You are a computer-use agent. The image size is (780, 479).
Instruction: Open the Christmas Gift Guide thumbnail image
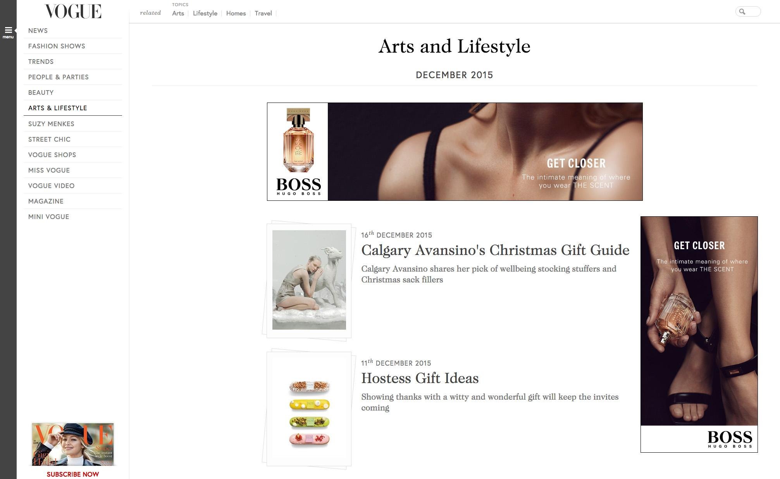[309, 280]
